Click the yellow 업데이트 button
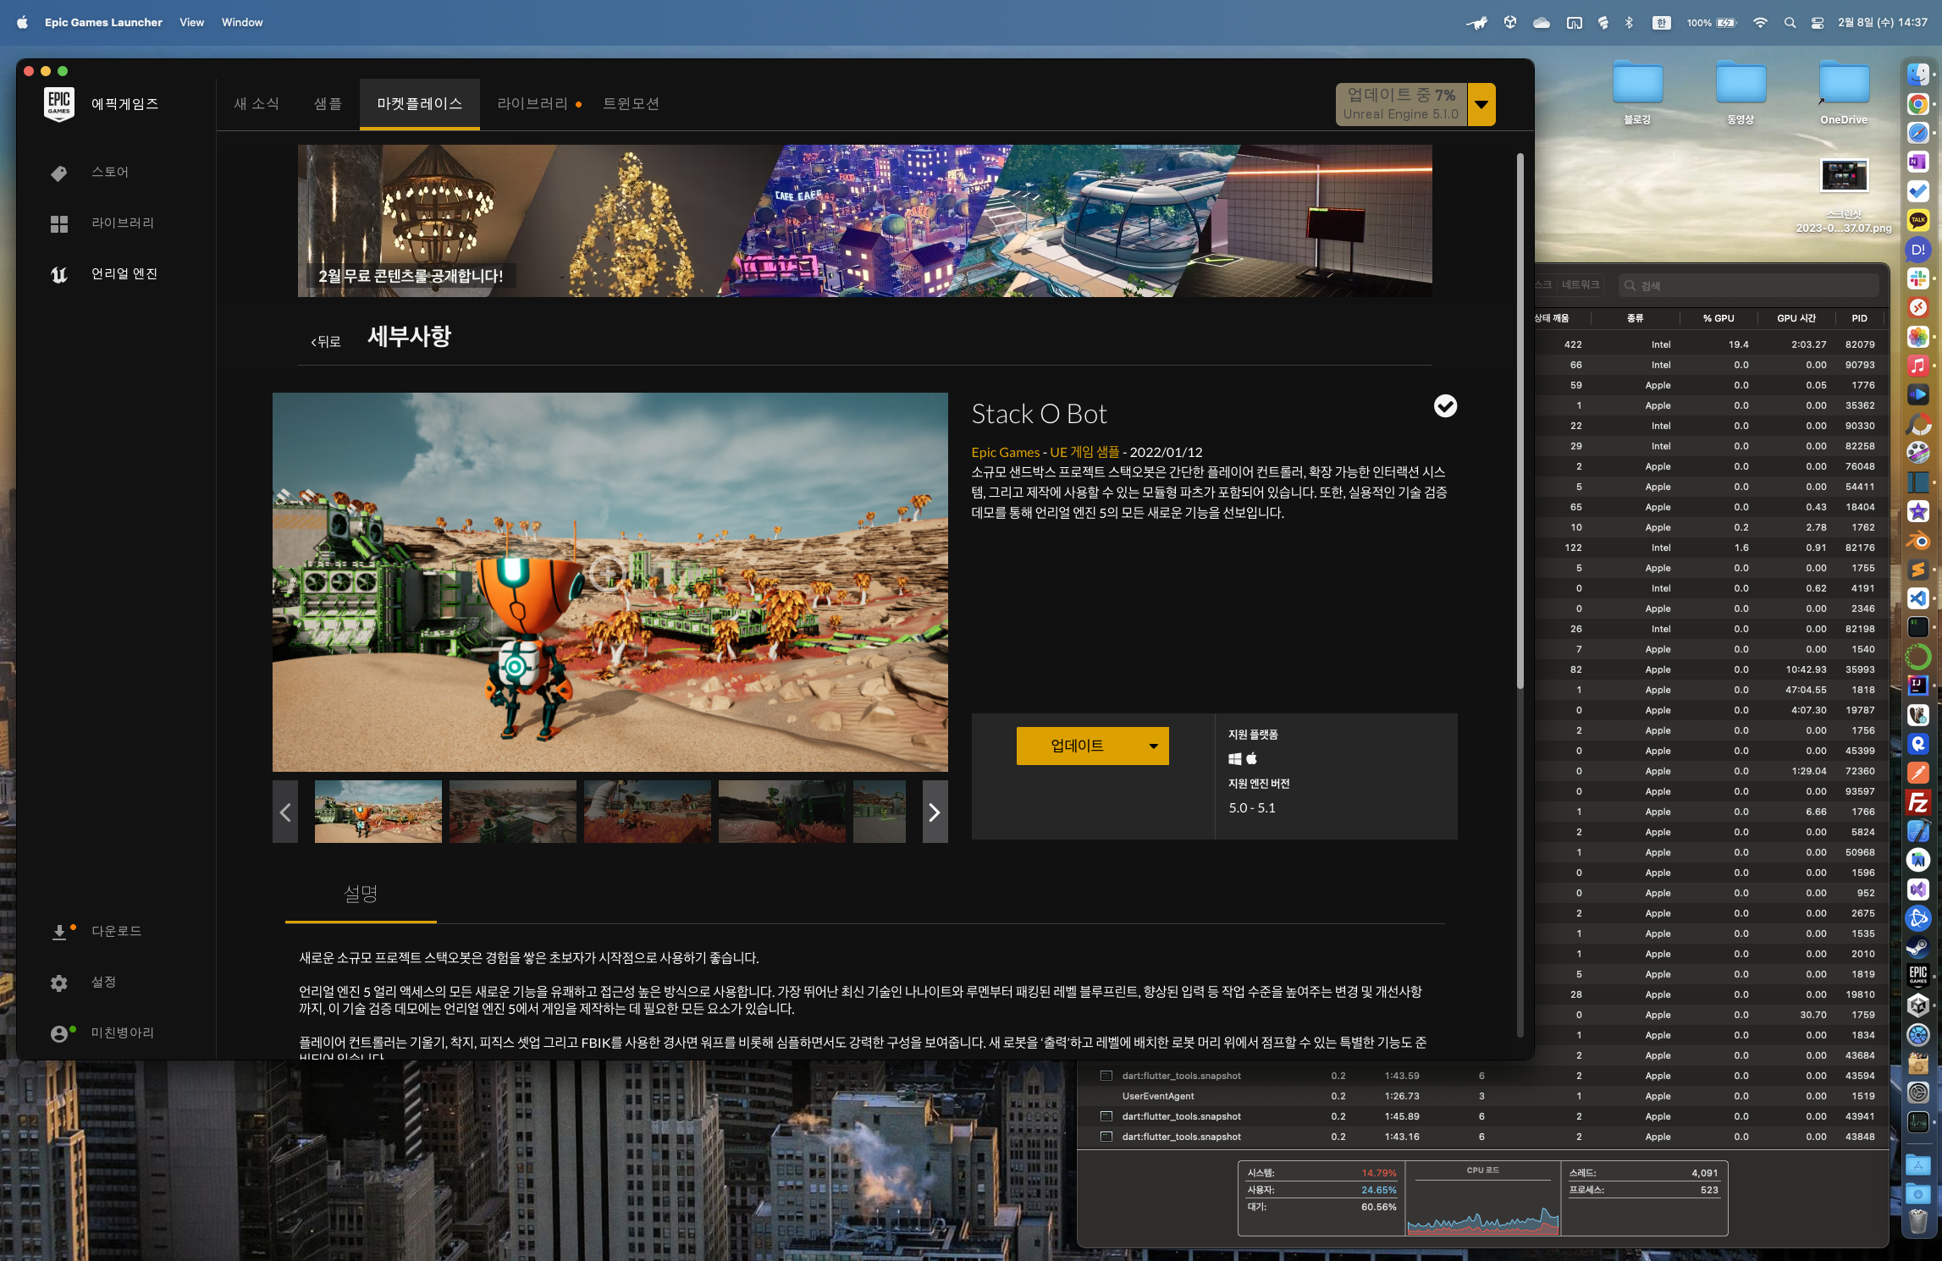This screenshot has width=1942, height=1261. (x=1077, y=746)
